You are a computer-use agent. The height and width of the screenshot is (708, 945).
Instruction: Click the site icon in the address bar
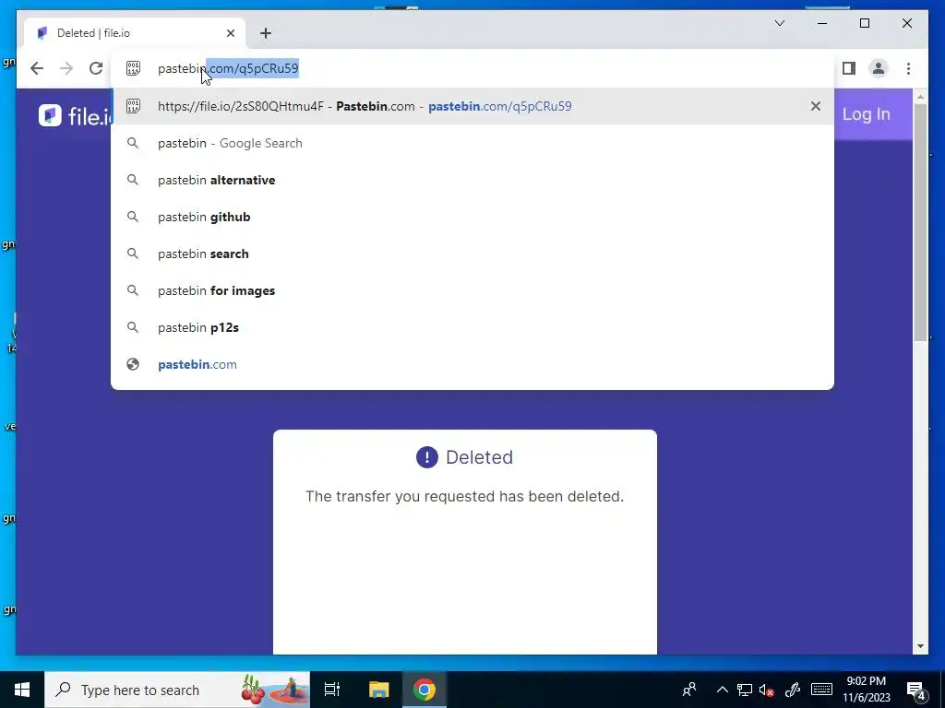click(133, 68)
